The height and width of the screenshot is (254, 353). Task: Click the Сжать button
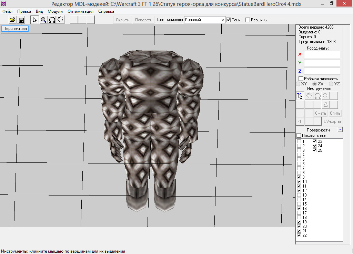pyautogui.click(x=320, y=113)
